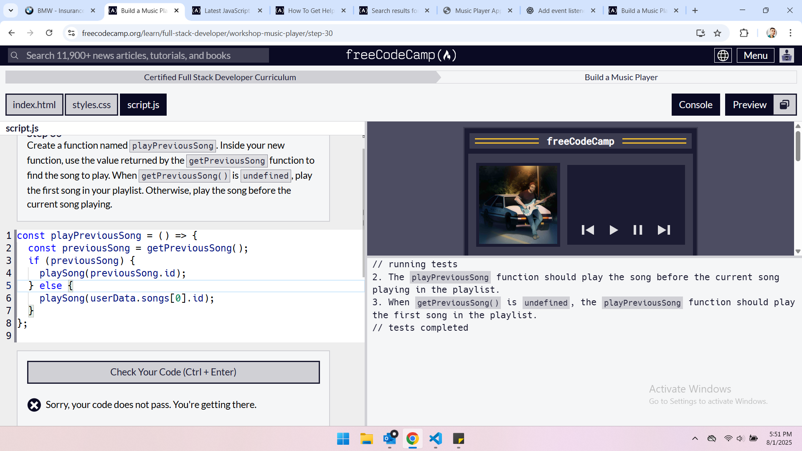Open preview in new window icon

click(x=785, y=105)
